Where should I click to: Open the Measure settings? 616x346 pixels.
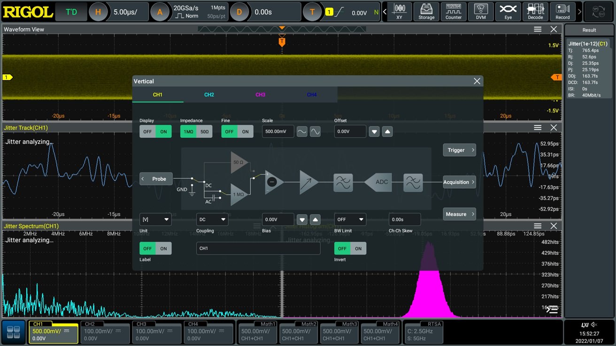coord(459,214)
